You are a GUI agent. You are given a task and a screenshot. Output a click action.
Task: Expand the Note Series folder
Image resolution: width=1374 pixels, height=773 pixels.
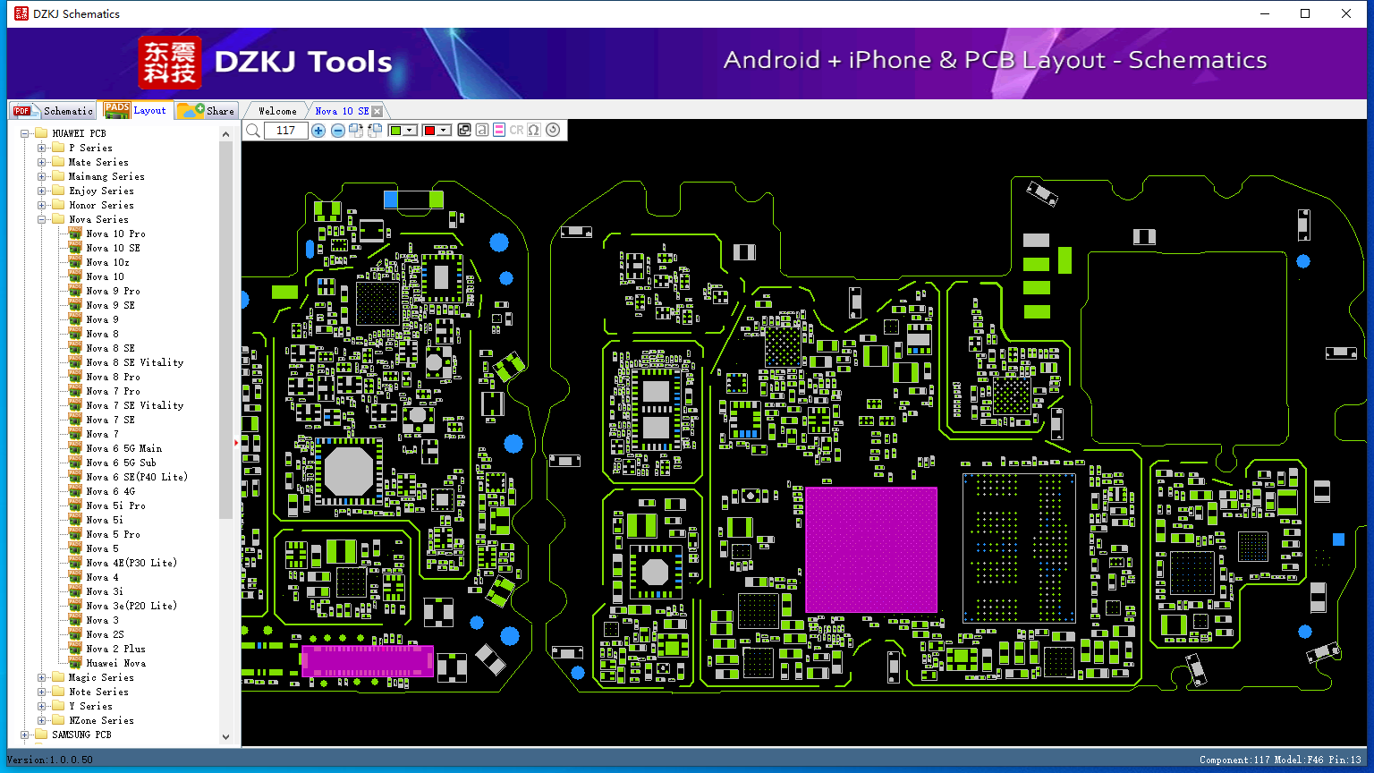click(x=42, y=692)
